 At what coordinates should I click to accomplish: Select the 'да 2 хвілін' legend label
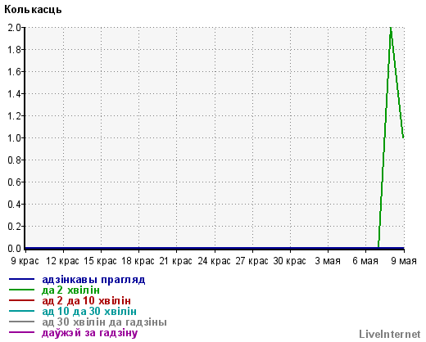(70, 290)
